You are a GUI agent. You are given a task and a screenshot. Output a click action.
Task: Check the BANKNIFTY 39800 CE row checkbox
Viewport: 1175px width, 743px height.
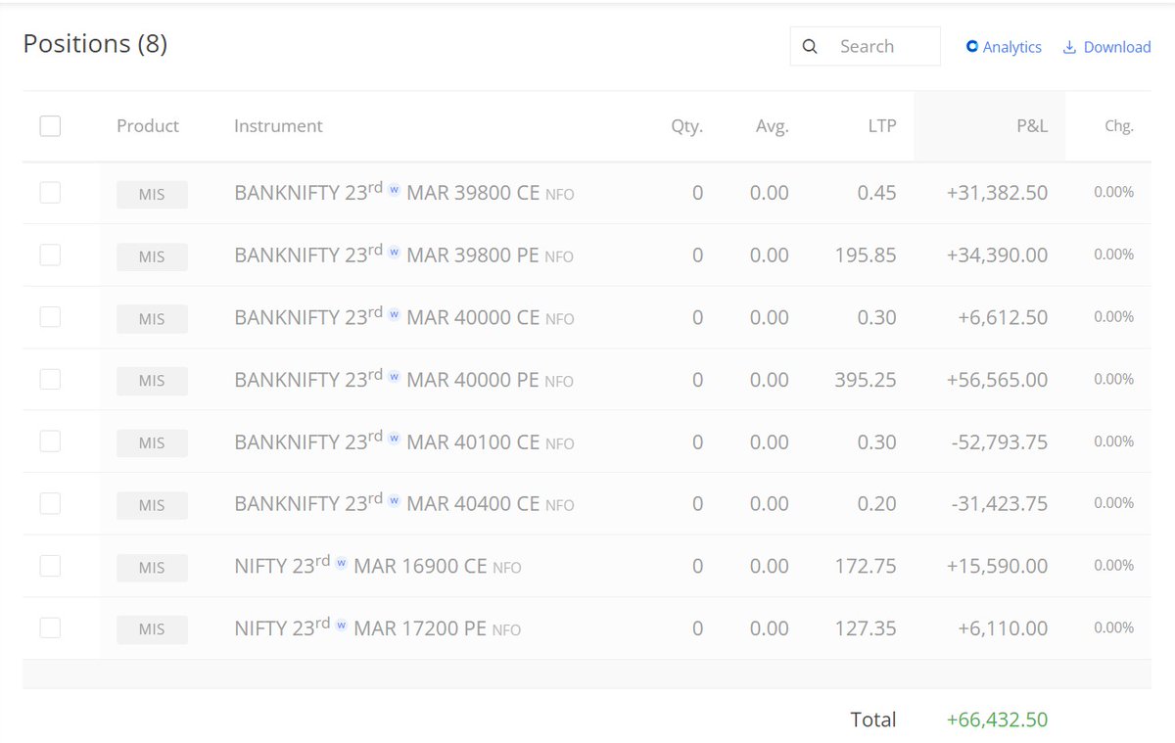(x=50, y=193)
